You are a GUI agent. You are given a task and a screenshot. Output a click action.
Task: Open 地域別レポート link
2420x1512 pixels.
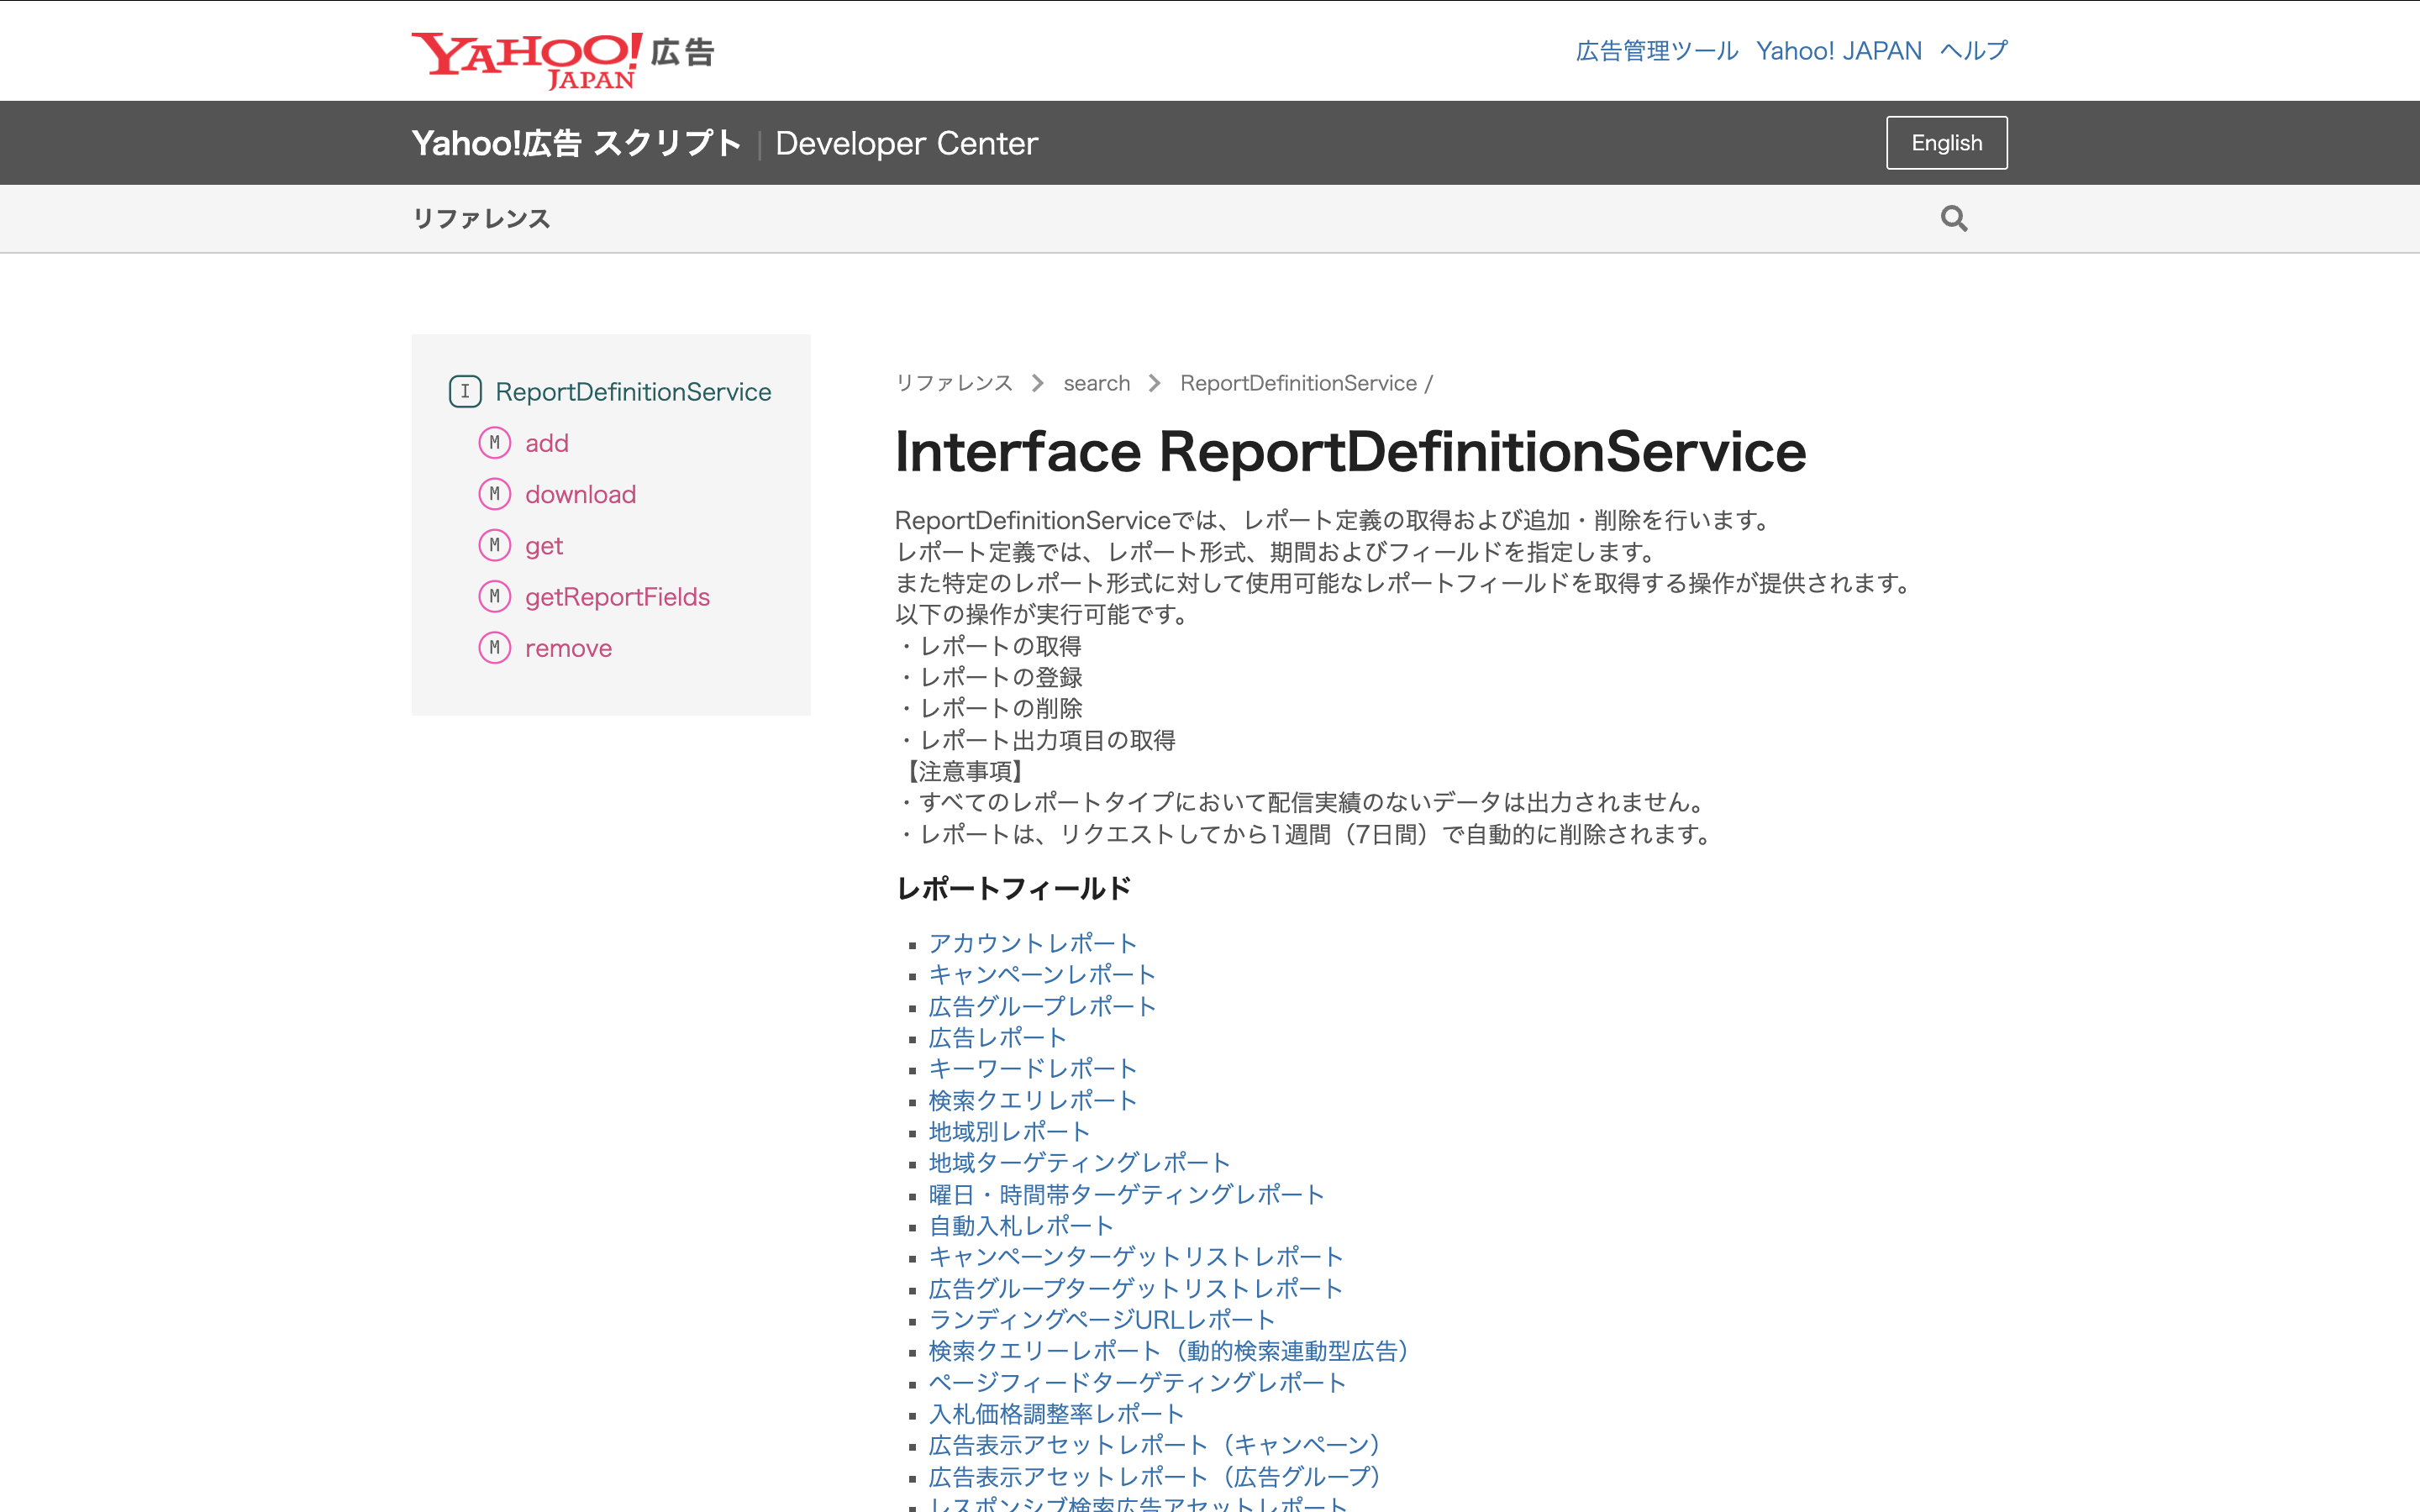click(x=1009, y=1132)
